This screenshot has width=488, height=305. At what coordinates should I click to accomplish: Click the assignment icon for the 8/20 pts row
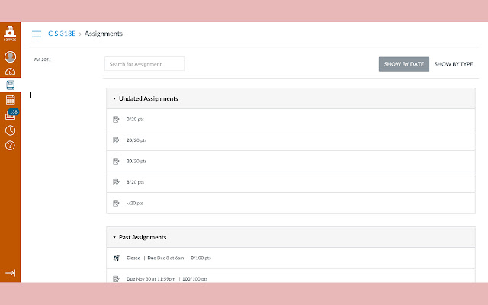[x=116, y=182]
